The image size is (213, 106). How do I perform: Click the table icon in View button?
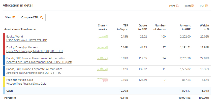tap(14, 17)
